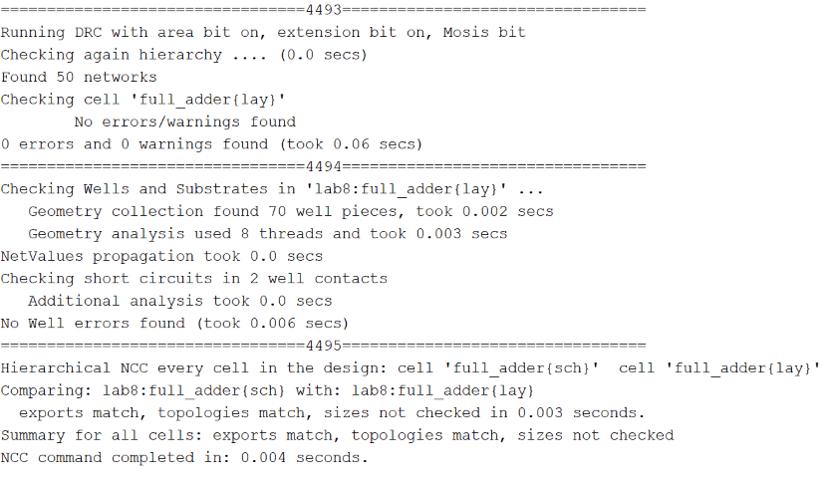Click the 'Found 50 networks' line
825x478 pixels.
[79, 77]
